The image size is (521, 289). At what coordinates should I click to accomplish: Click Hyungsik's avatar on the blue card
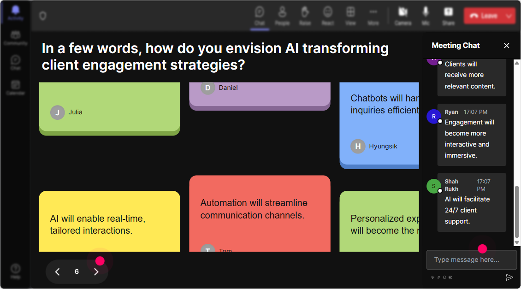pos(358,146)
